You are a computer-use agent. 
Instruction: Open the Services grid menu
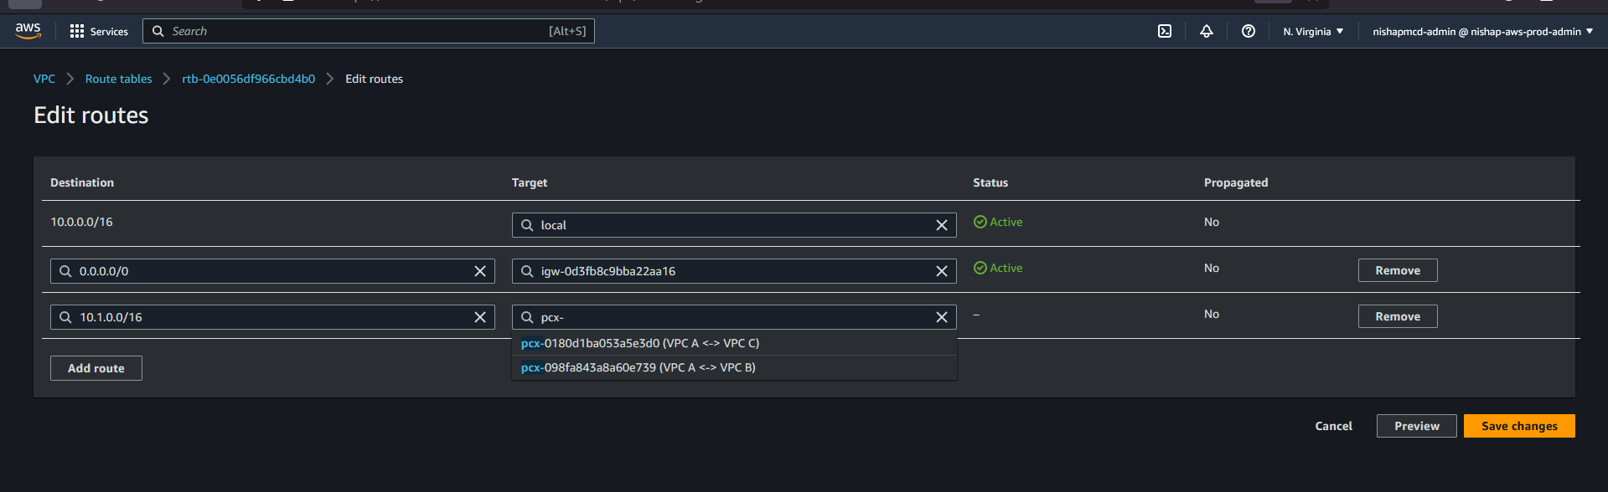[99, 31]
